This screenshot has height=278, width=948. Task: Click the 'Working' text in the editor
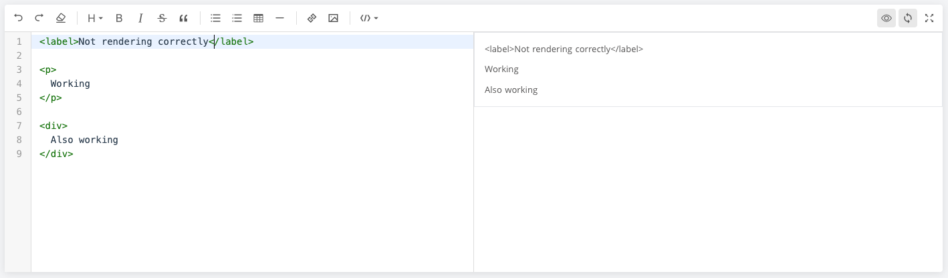click(x=70, y=84)
